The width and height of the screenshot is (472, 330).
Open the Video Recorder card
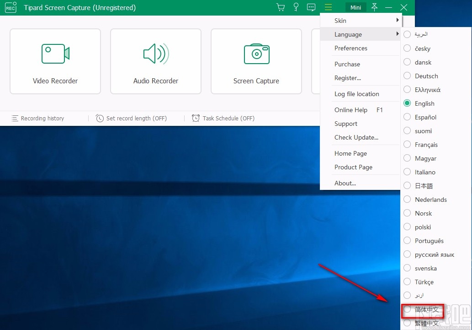tap(55, 61)
